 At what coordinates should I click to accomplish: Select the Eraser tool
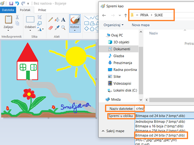50,28
